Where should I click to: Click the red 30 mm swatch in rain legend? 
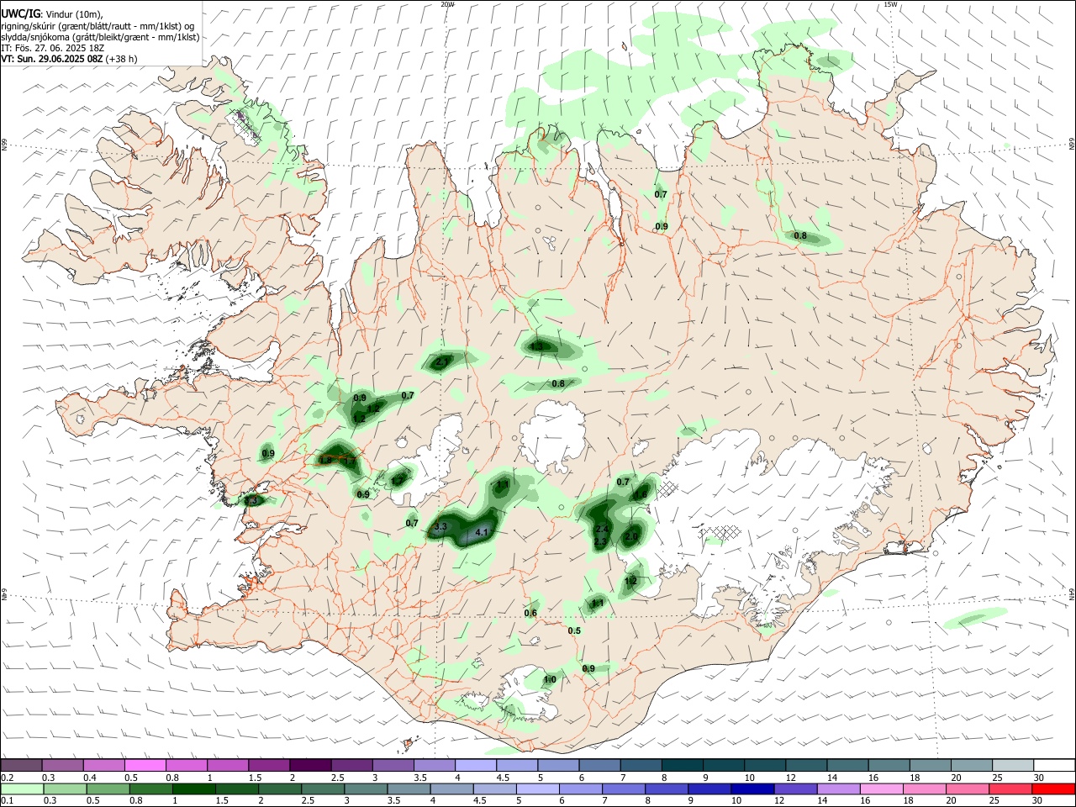pyautogui.click(x=1052, y=789)
